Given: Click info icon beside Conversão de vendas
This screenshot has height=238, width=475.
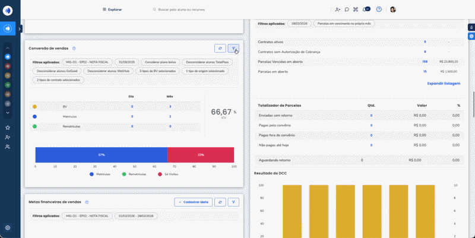Looking at the screenshot, I should 74,48.
